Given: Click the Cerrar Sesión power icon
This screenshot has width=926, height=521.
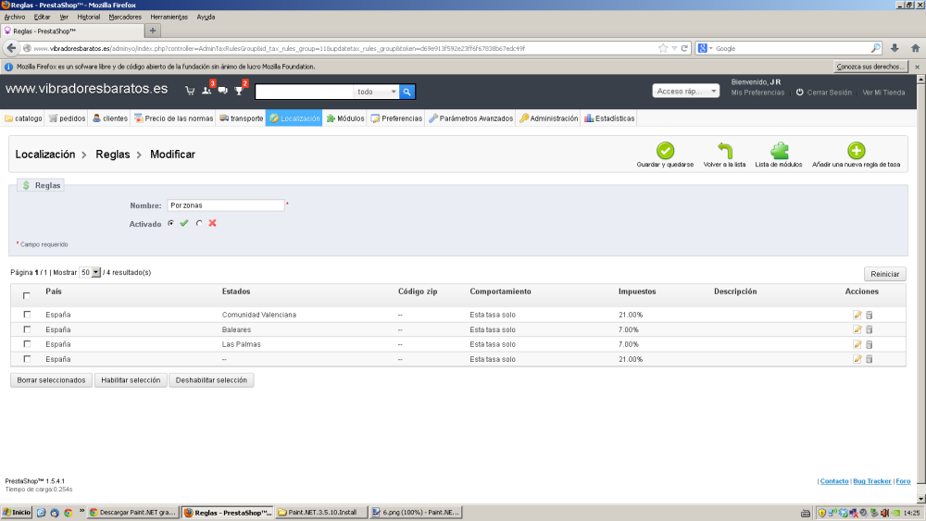Looking at the screenshot, I should [800, 93].
